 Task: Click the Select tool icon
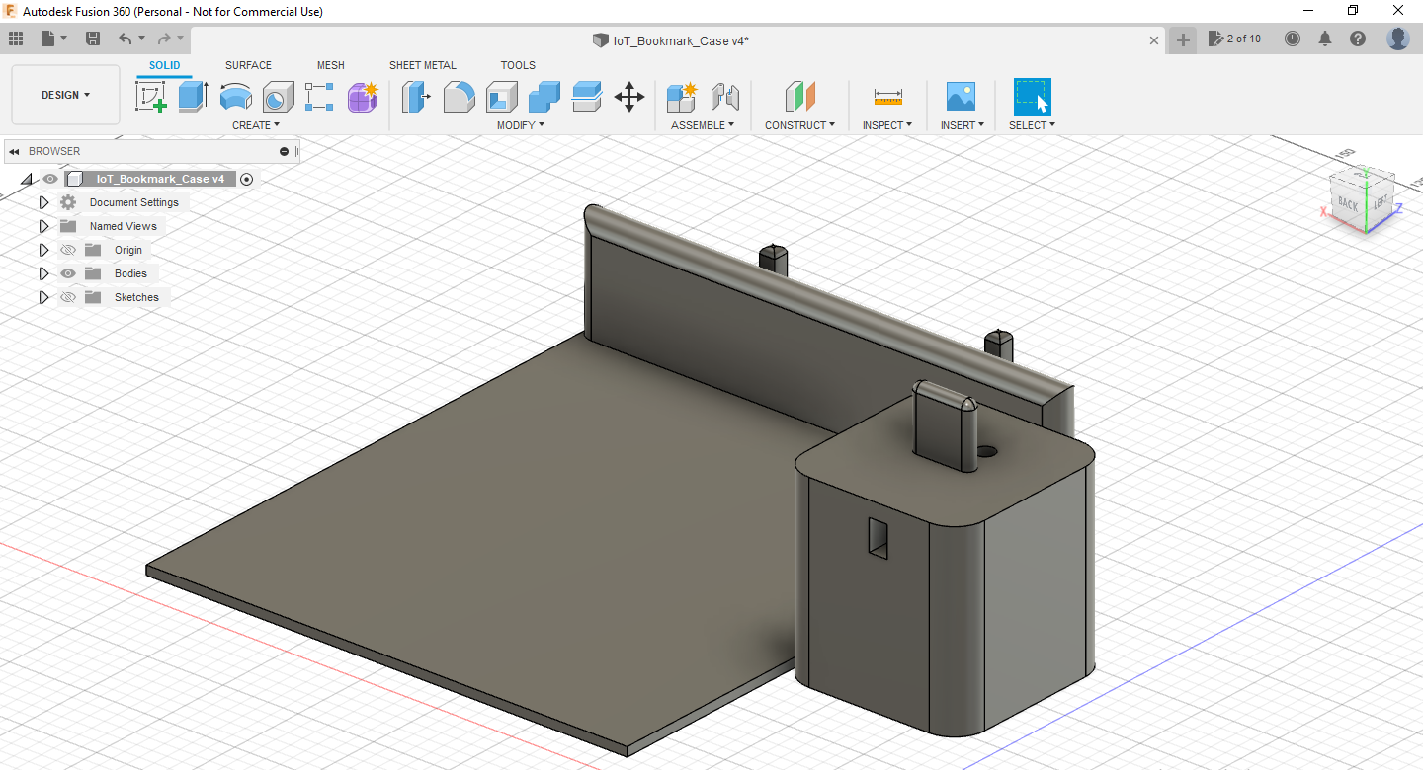[1032, 97]
